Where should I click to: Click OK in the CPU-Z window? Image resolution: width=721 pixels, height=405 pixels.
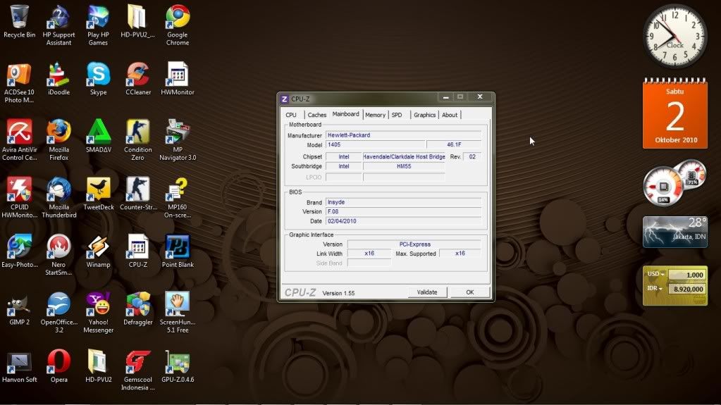click(470, 292)
